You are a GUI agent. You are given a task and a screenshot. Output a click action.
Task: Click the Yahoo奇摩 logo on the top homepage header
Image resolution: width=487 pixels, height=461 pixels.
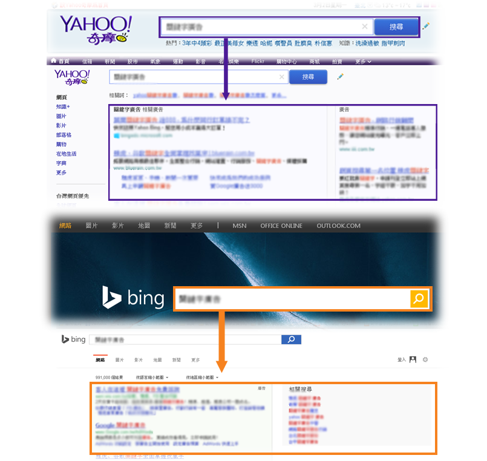pos(96,30)
